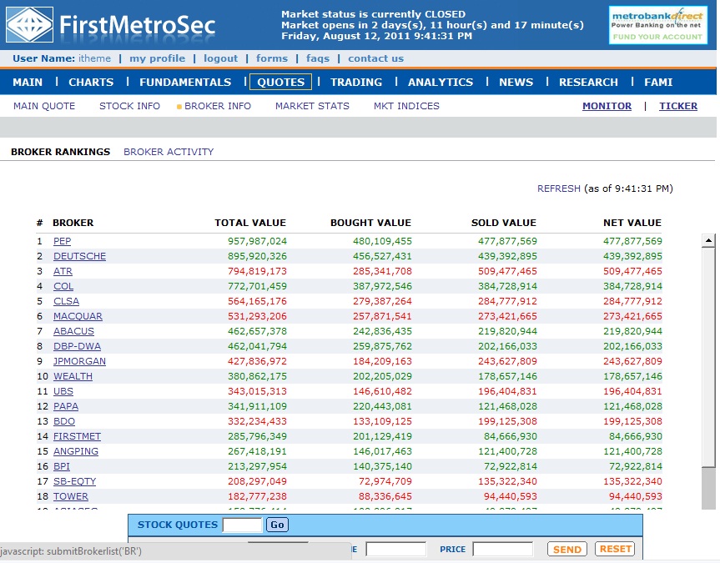Screen dimensions: 720x563
Task: Click the SEND order button
Action: [x=567, y=549]
